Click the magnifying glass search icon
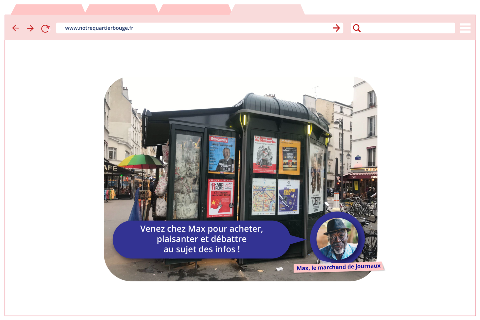The width and height of the screenshot is (480, 320). click(x=357, y=28)
